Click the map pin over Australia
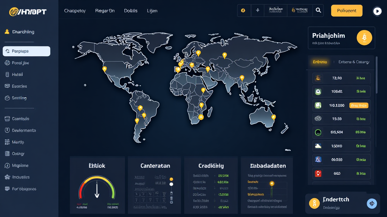Screen dimensions: 387x217 [274, 117]
